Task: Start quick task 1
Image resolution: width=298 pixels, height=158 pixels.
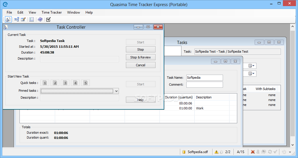Action: (x=45, y=83)
